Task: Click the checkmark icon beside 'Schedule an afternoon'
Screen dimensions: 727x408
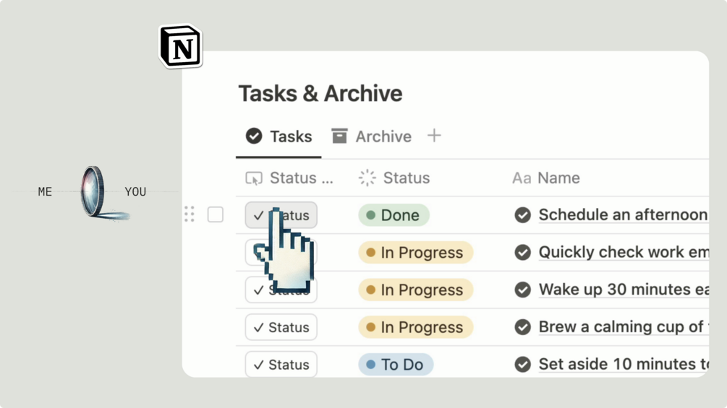Action: 522,215
